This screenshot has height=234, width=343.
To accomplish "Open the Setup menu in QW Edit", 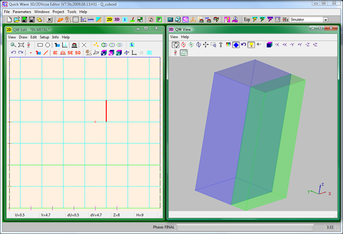I will click(x=44, y=37).
